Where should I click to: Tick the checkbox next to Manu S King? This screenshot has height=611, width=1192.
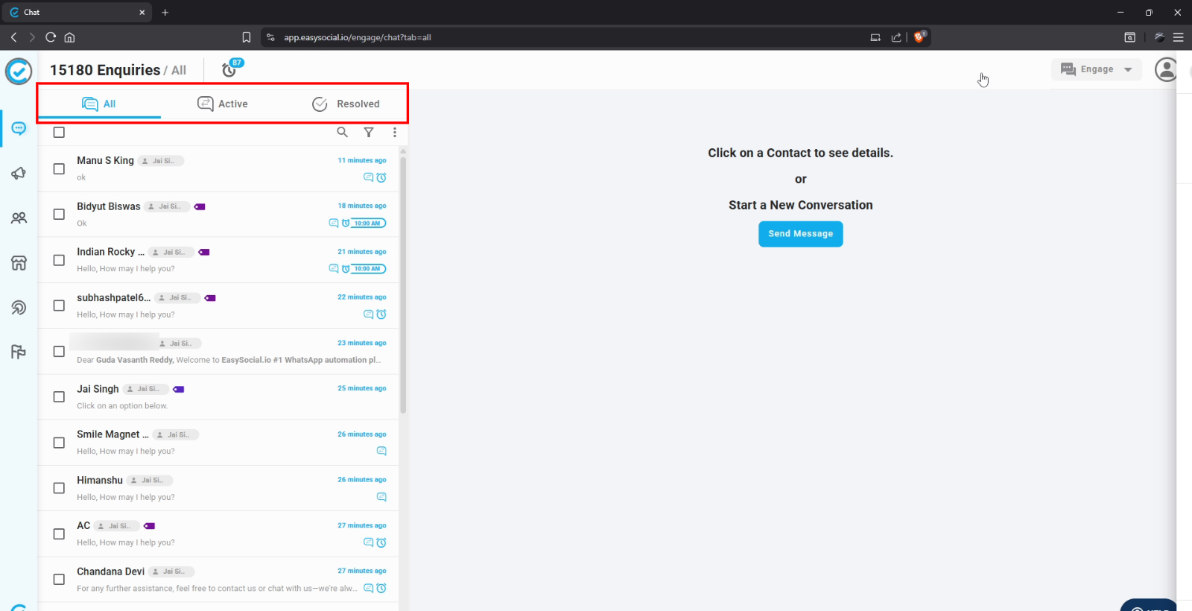pyautogui.click(x=59, y=169)
